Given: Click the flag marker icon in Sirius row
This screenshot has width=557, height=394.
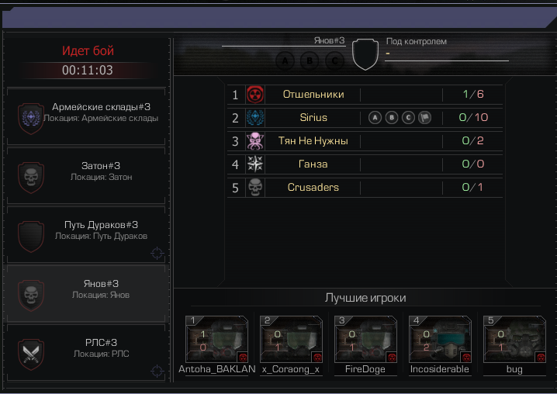Looking at the screenshot, I should (425, 118).
